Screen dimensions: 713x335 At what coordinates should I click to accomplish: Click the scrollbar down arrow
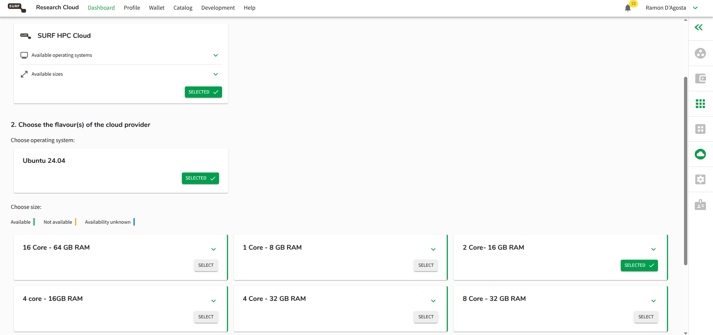point(685,333)
